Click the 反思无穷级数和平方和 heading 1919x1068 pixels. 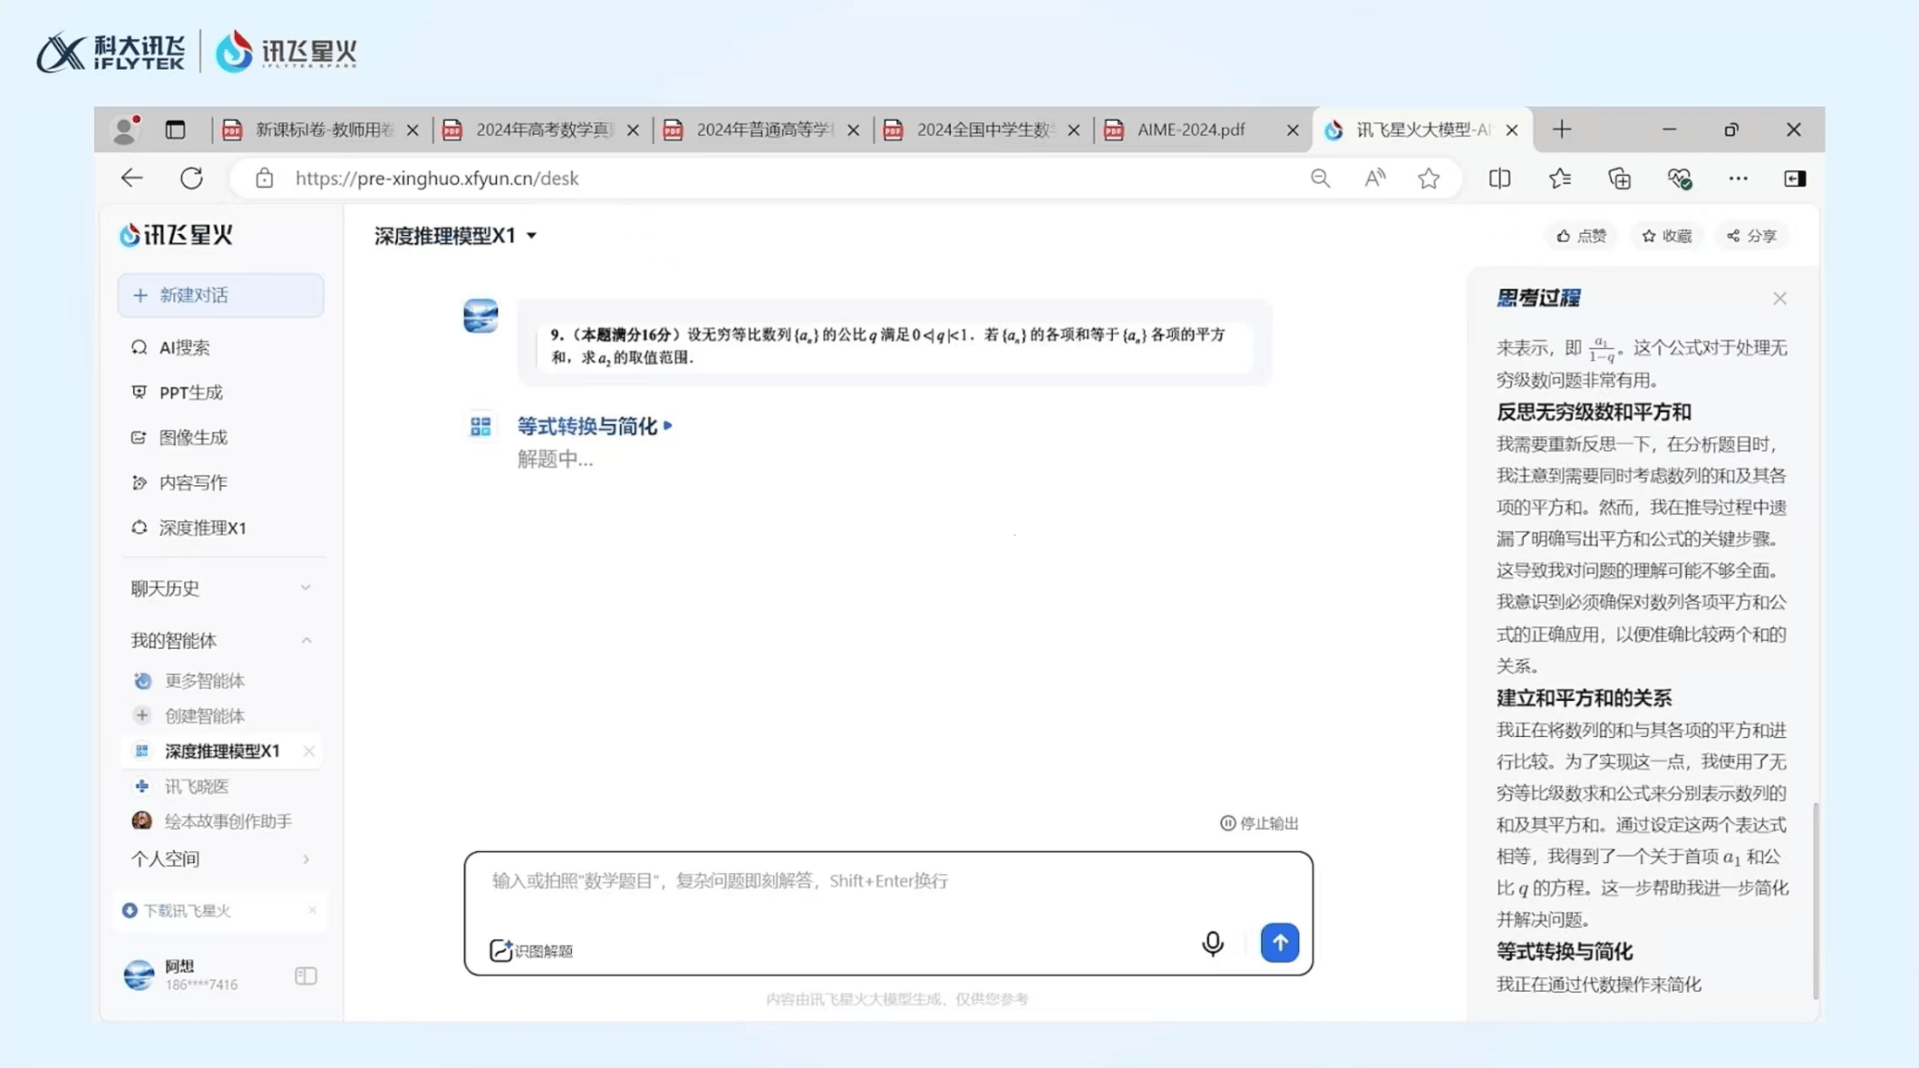pos(1594,412)
